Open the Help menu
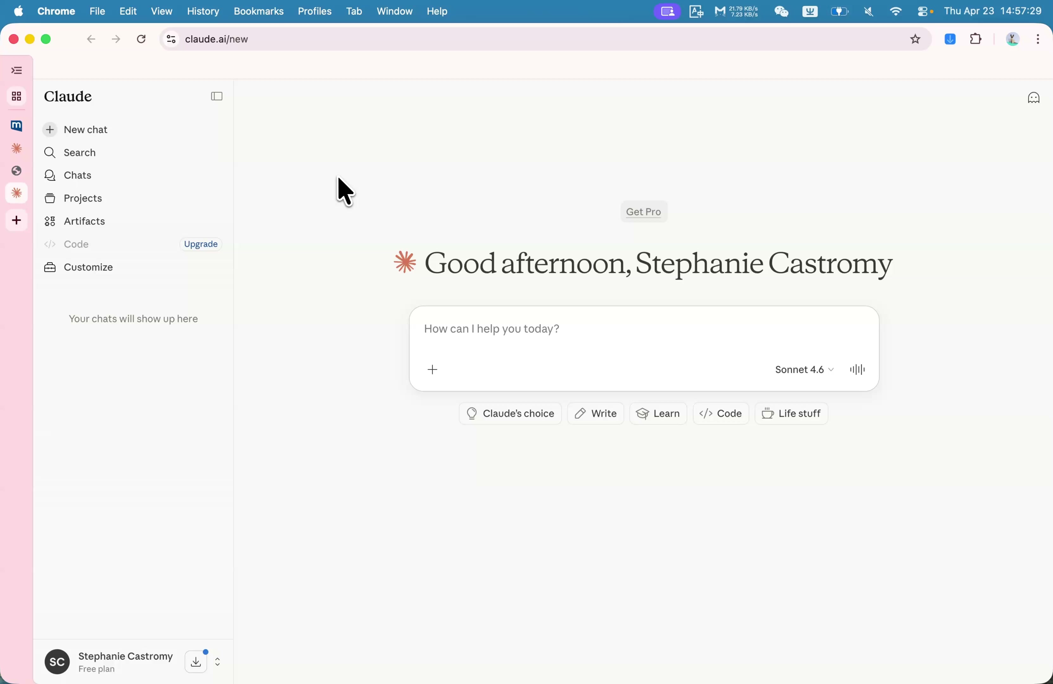This screenshot has width=1053, height=684. coord(437,11)
